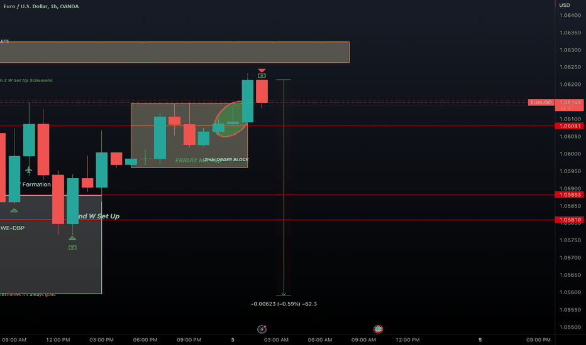Click the 06:00 PM time axis label
Image resolution: width=586 pixels, height=345 pixels.
point(145,340)
